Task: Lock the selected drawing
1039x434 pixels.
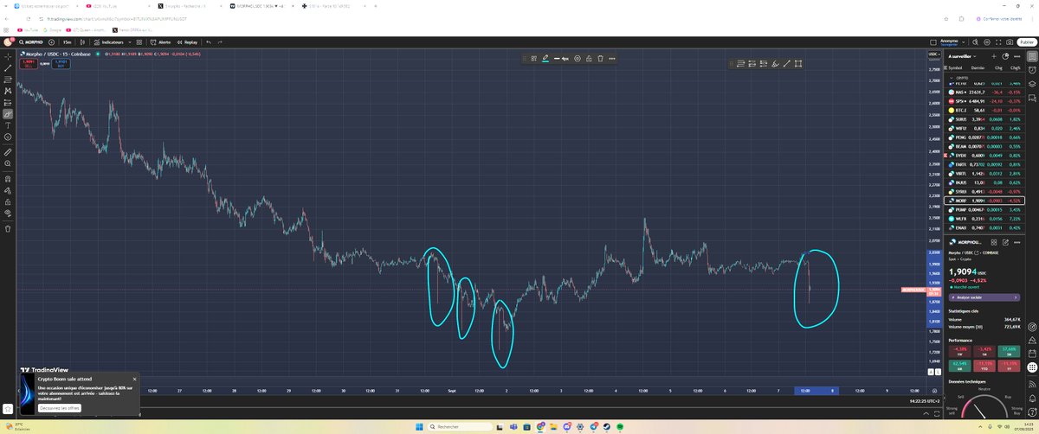Action: point(589,59)
